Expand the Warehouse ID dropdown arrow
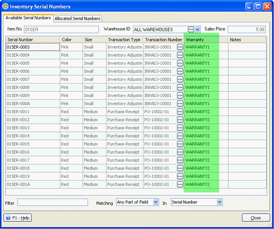Screen dimensions: 274x229 coord(197,29)
